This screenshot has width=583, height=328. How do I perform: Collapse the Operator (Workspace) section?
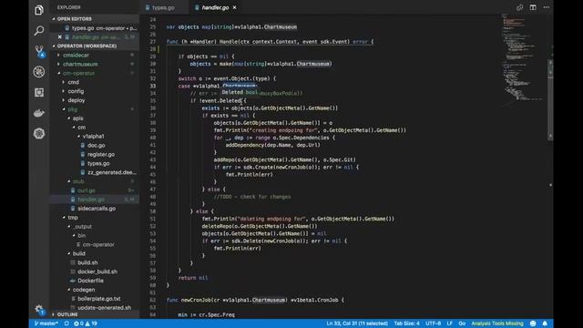[x=87, y=46]
